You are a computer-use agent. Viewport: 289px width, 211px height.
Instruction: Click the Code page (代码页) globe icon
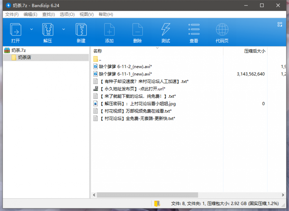click(x=222, y=29)
